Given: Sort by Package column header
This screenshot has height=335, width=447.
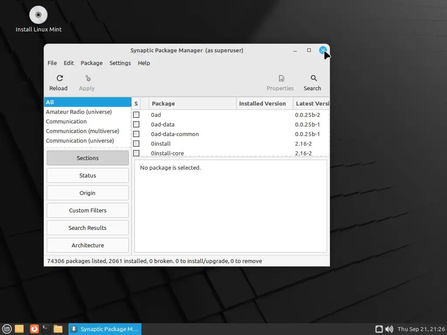Looking at the screenshot, I should pos(193,104).
